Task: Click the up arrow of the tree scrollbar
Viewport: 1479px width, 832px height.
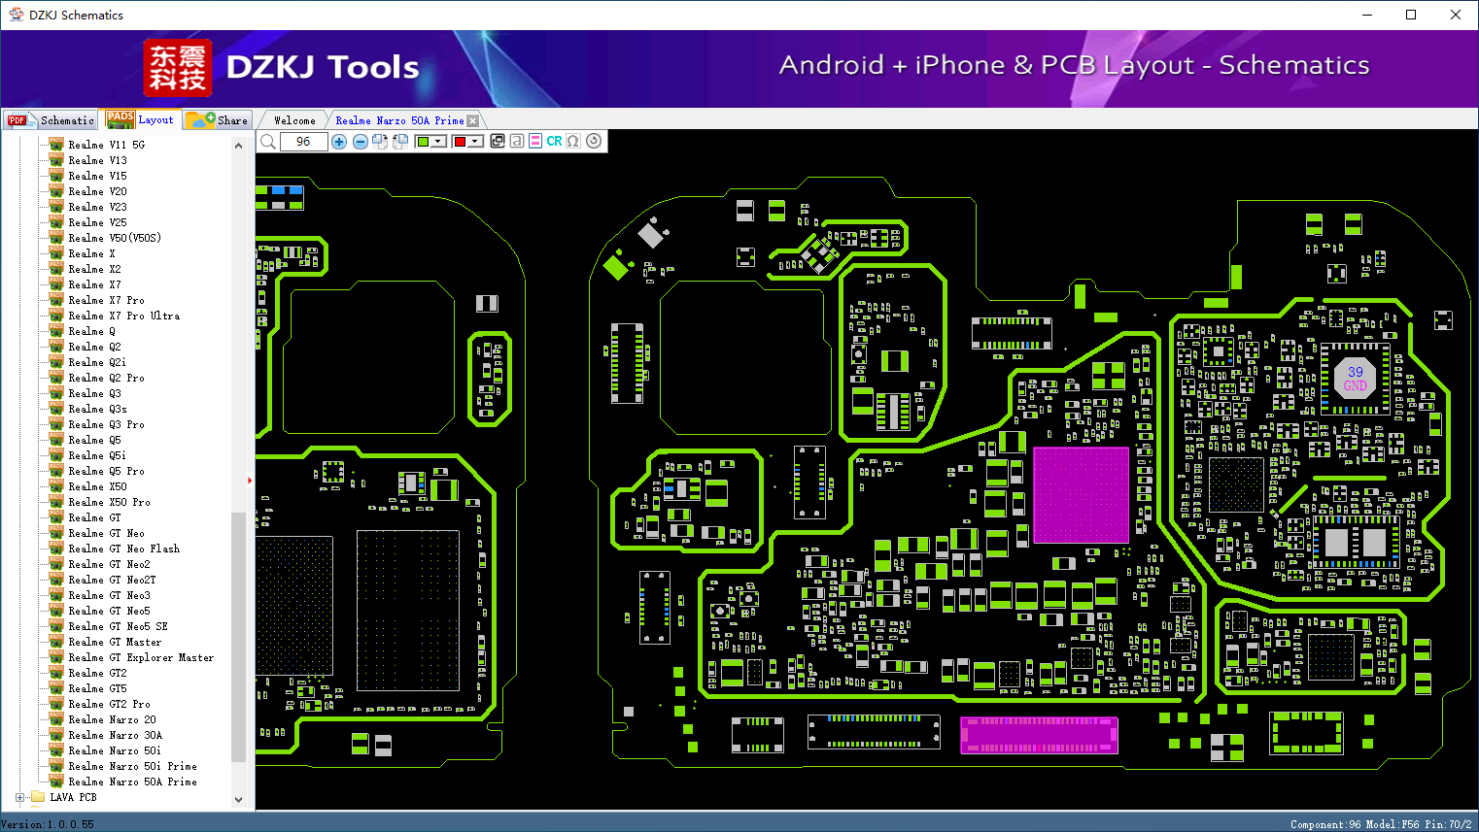Action: (x=239, y=146)
